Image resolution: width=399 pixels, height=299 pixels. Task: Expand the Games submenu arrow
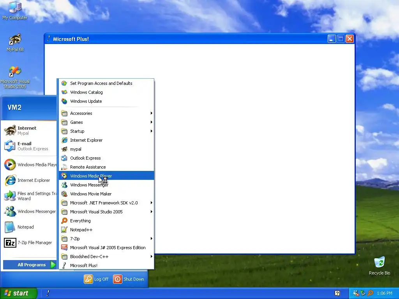coord(152,122)
